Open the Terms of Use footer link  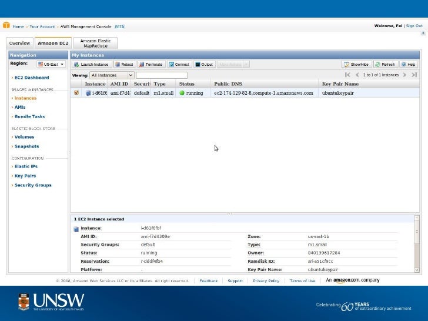coord(302,280)
